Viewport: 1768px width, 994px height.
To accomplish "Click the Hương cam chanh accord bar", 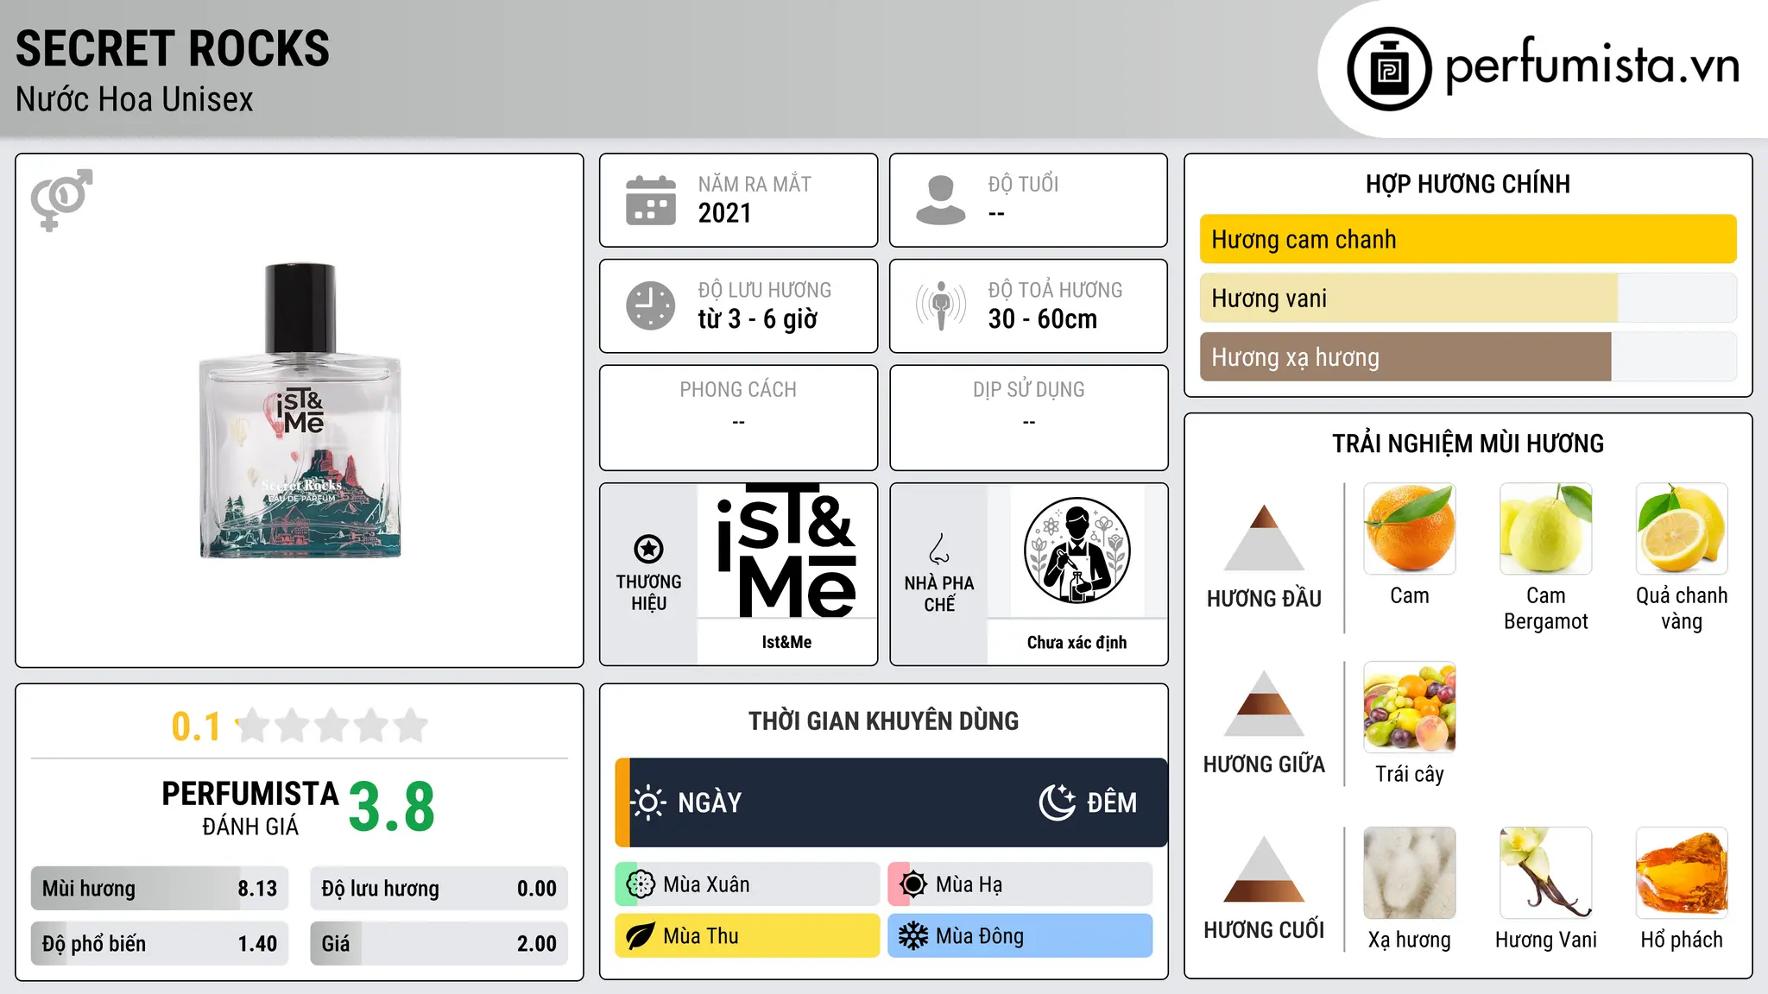I will pyautogui.click(x=1468, y=239).
